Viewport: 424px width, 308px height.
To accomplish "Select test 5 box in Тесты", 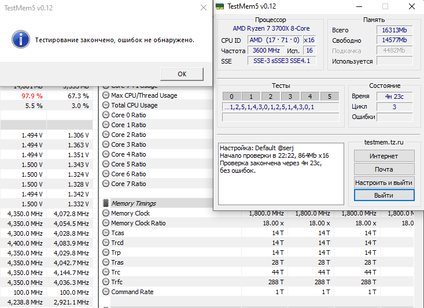I will point(329,97).
